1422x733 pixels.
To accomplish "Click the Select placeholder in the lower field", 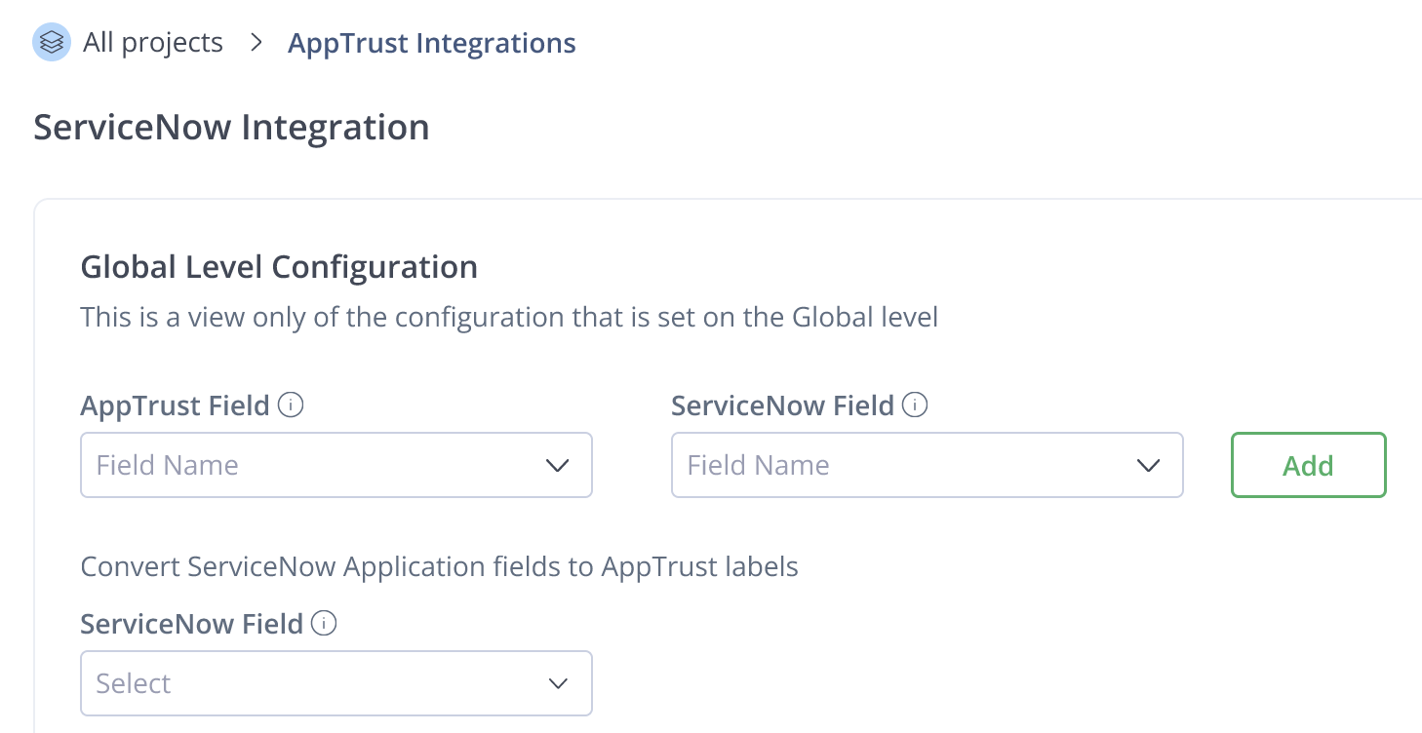I will click(x=134, y=683).
